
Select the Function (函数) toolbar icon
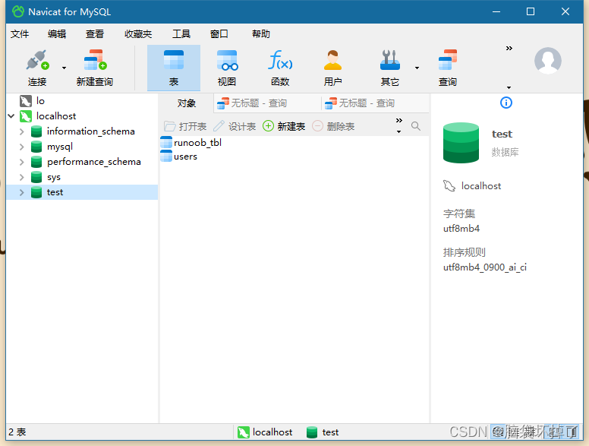pyautogui.click(x=280, y=68)
